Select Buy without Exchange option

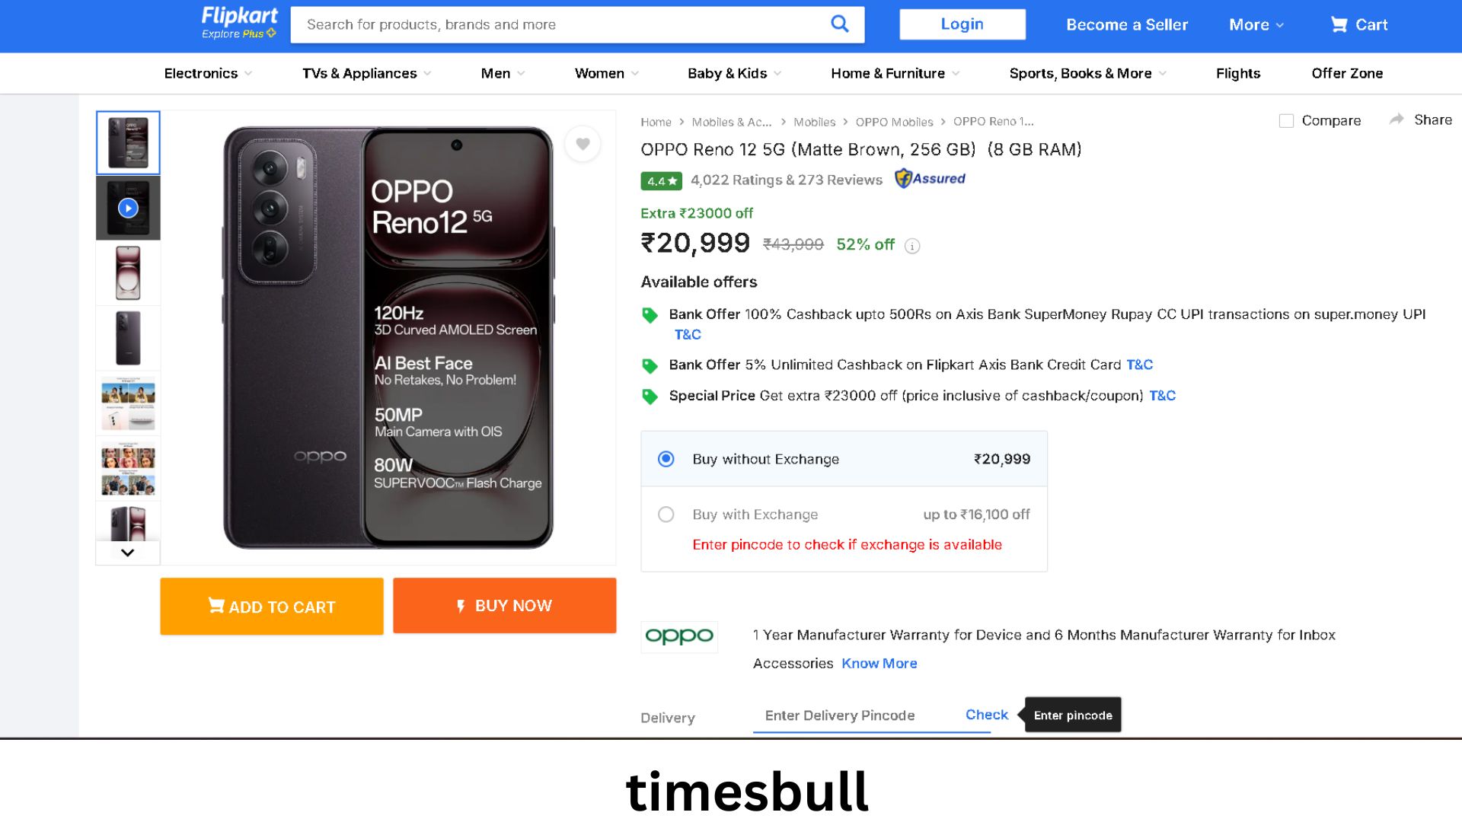[x=666, y=459]
